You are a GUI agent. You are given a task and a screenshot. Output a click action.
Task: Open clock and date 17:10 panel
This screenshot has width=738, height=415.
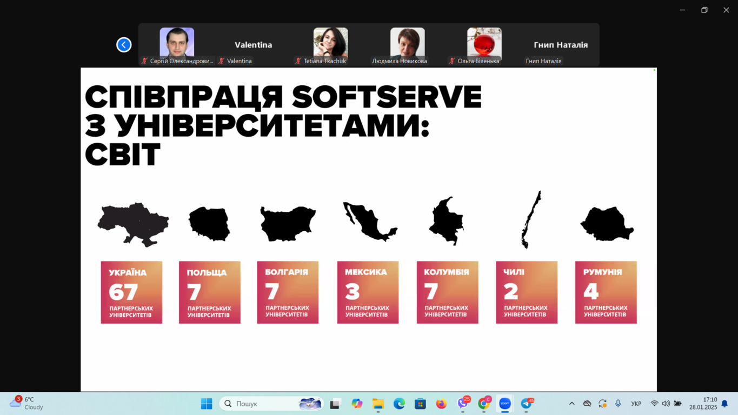click(x=703, y=404)
